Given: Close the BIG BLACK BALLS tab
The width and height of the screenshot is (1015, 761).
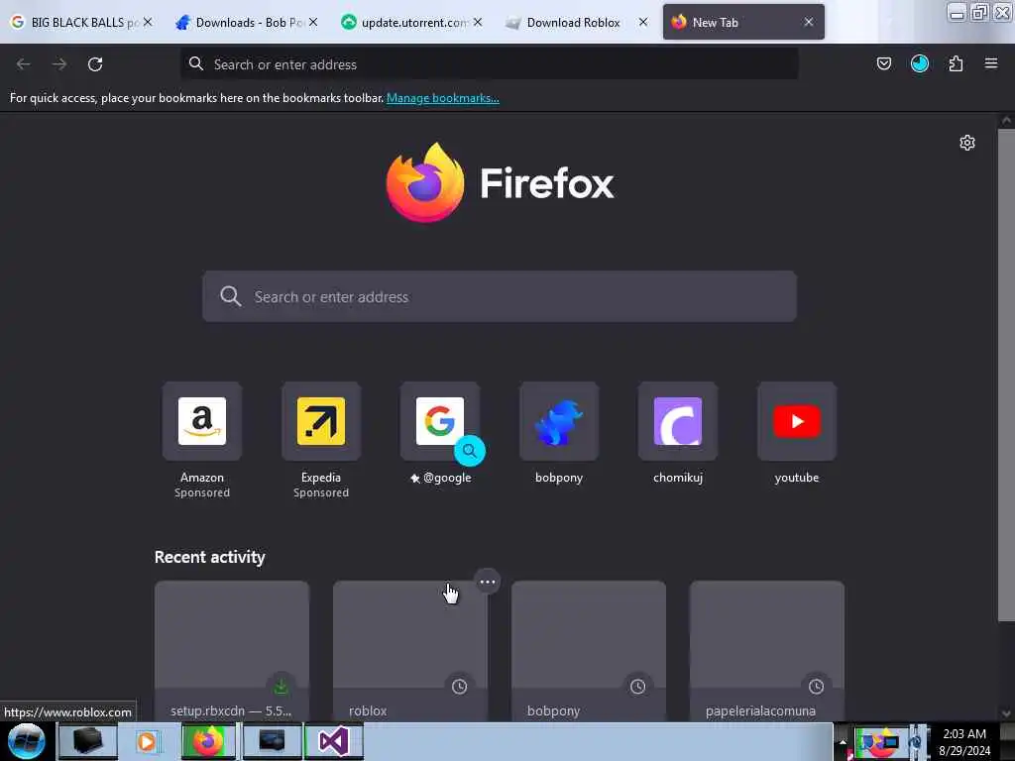Looking at the screenshot, I should [x=148, y=22].
